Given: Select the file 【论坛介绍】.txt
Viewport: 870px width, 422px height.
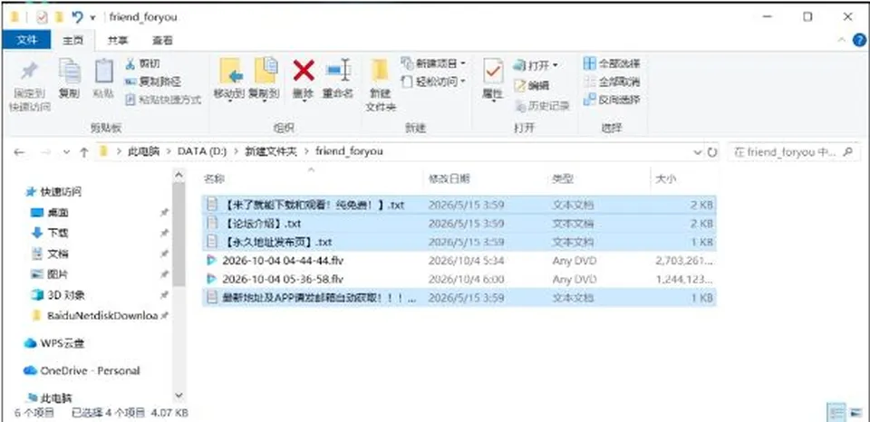Looking at the screenshot, I should click(459, 224).
